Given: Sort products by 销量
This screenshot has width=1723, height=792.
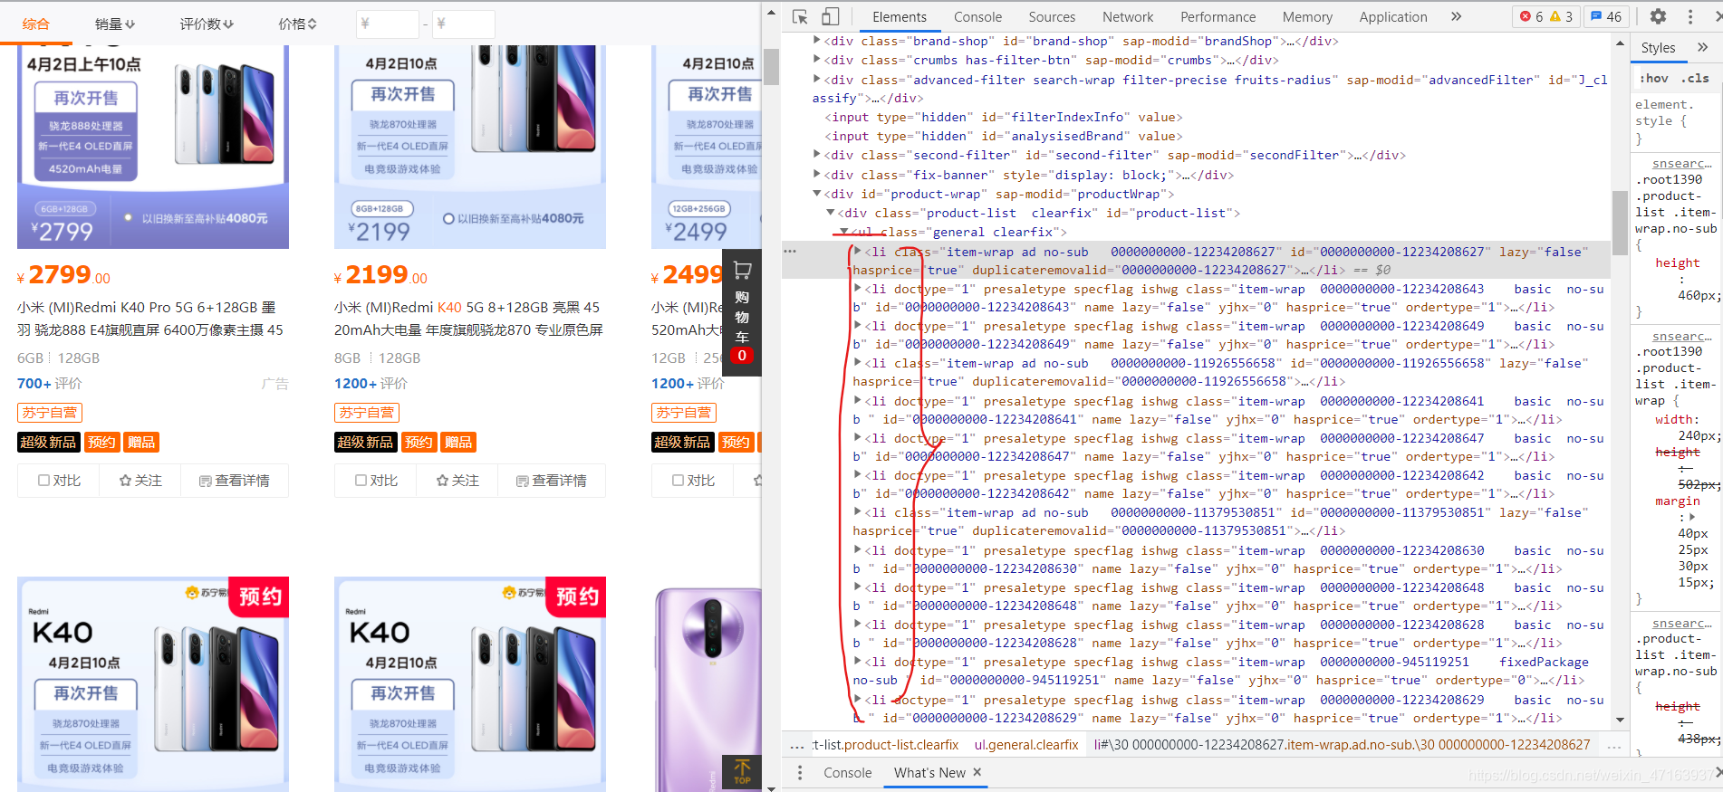Looking at the screenshot, I should tap(115, 24).
